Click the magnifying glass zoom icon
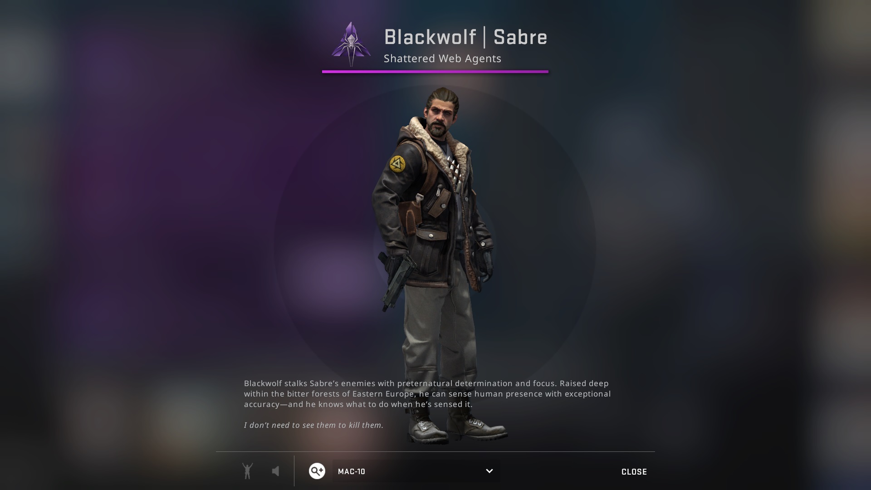The width and height of the screenshot is (871, 490). [317, 471]
